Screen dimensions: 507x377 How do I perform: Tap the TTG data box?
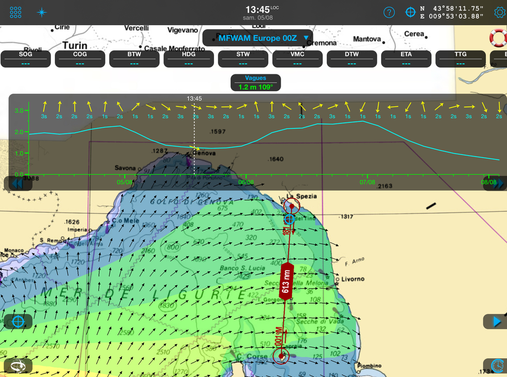460,59
